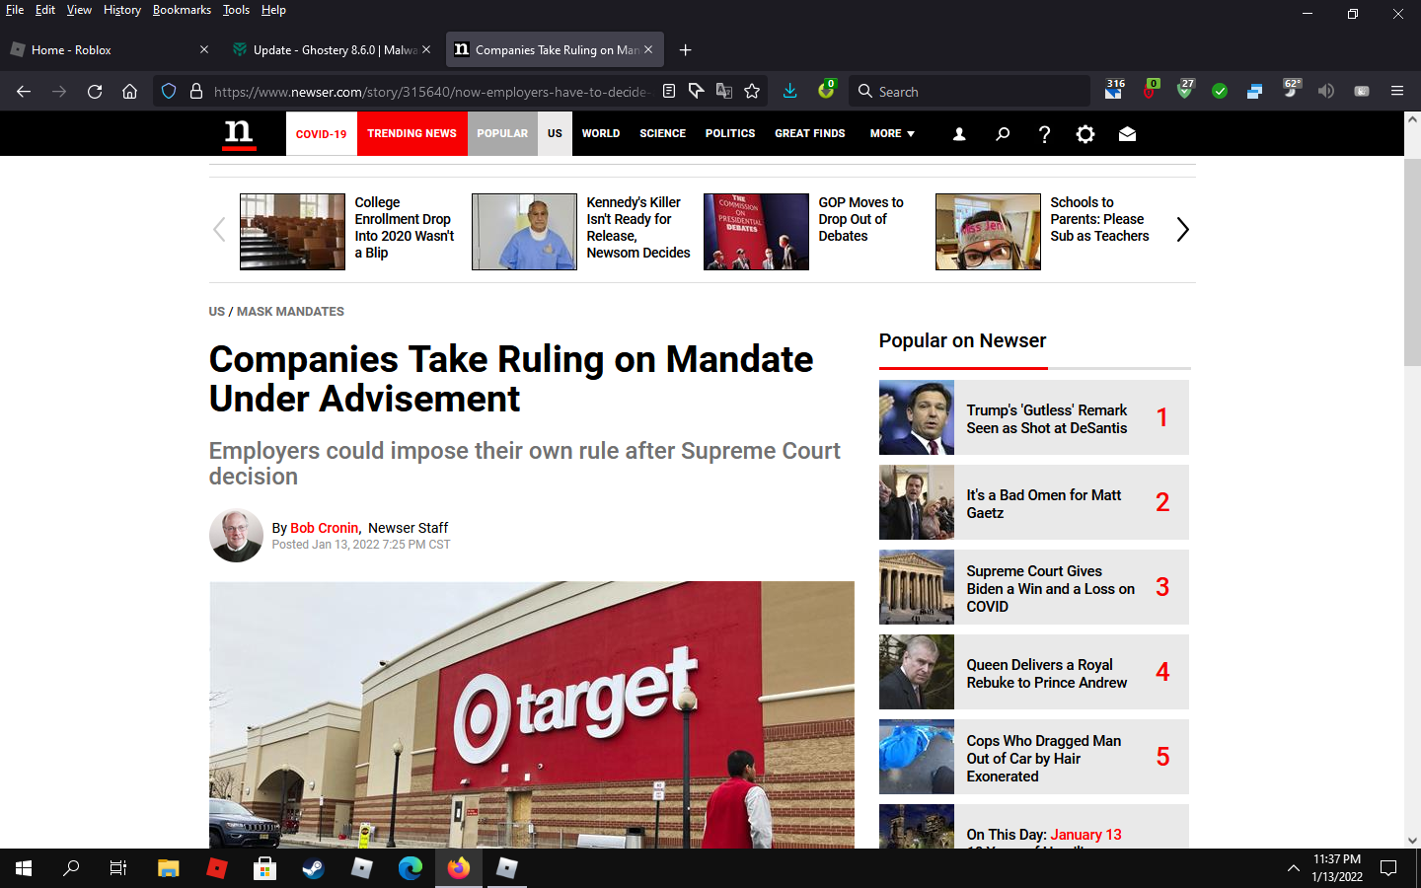Go to the Firefox home page
This screenshot has height=888, width=1421.
(x=129, y=92)
